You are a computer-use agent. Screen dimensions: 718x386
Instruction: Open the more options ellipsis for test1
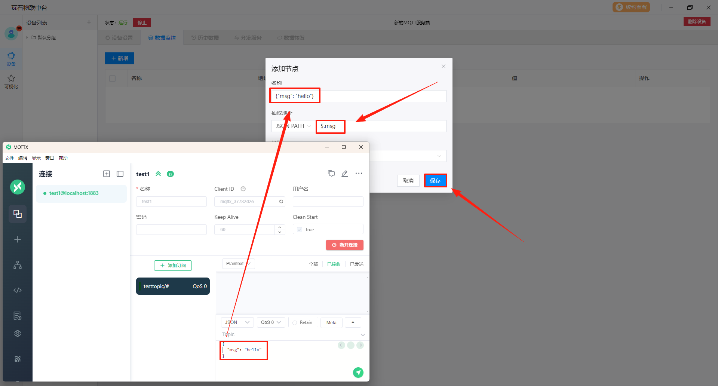pos(359,174)
